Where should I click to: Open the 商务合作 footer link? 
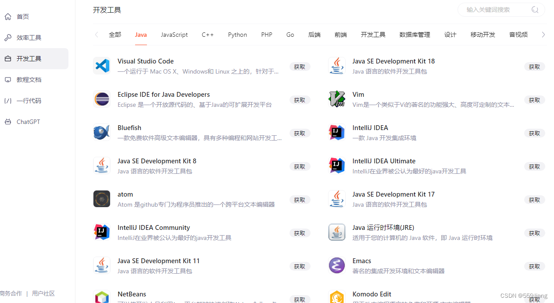(x=11, y=293)
